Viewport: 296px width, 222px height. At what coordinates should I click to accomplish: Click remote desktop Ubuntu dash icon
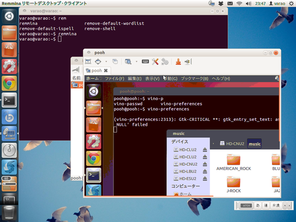pos(94,91)
